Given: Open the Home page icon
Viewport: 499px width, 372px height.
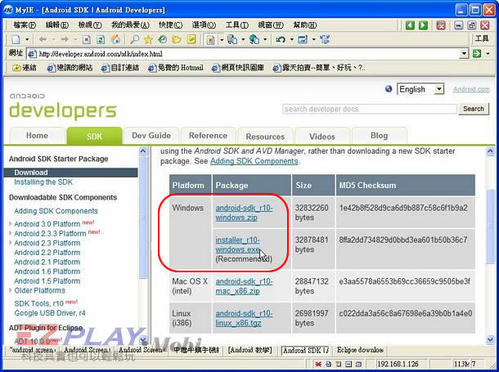Looking at the screenshot, I should click(x=115, y=39).
